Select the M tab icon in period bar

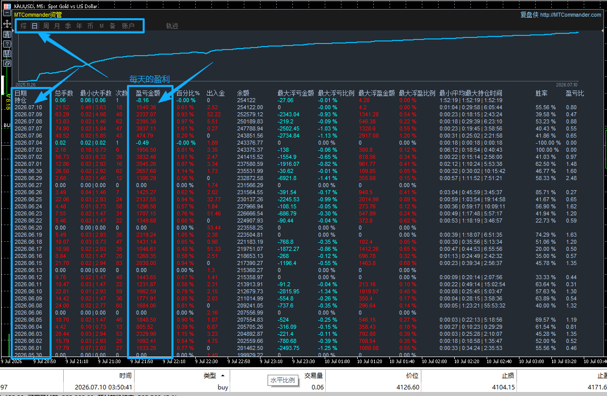tap(102, 26)
